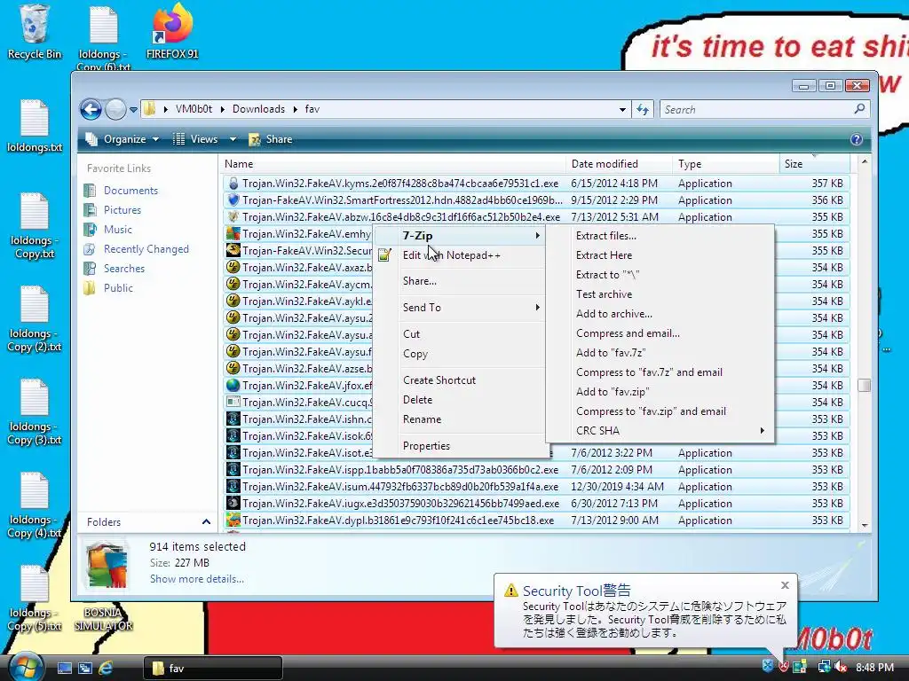Open the Recycle Bin desktop icon
The image size is (909, 681).
[x=34, y=32]
